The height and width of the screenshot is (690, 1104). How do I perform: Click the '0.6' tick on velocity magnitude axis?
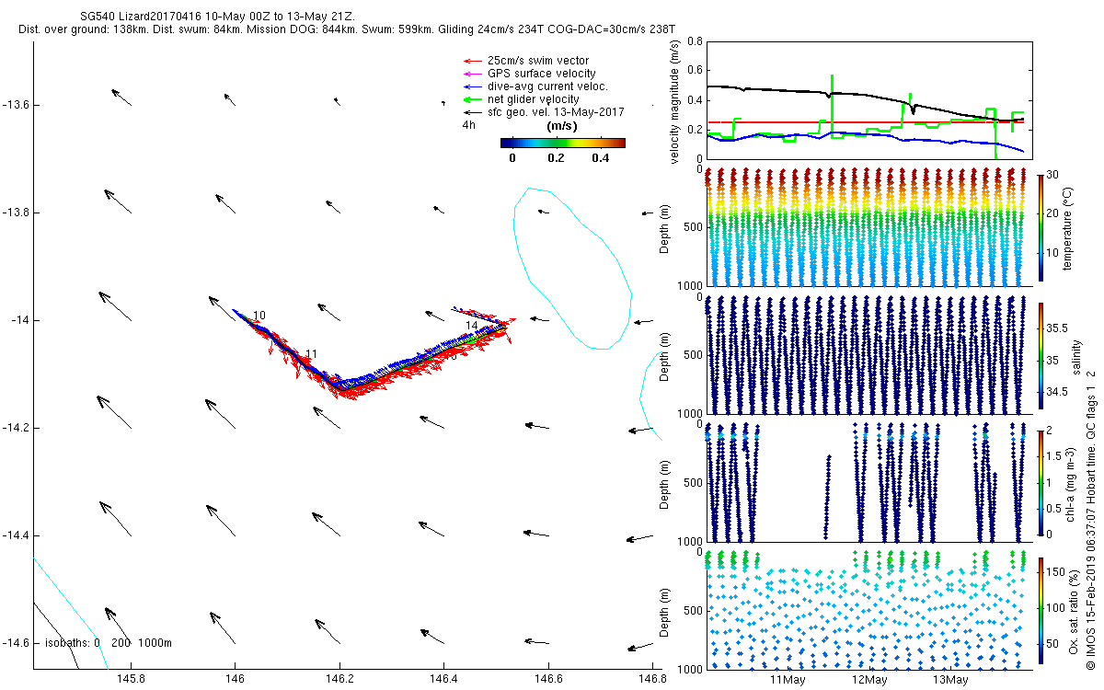point(695,71)
